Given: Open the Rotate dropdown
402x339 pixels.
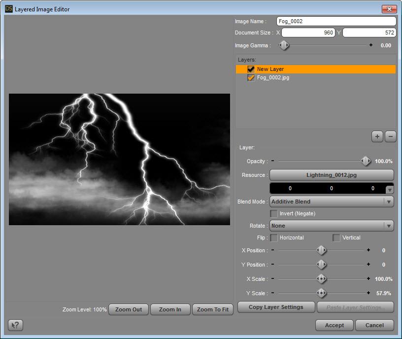Looking at the screenshot, I should [332, 226].
